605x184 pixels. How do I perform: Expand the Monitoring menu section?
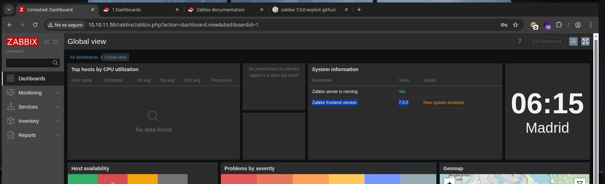(30, 93)
